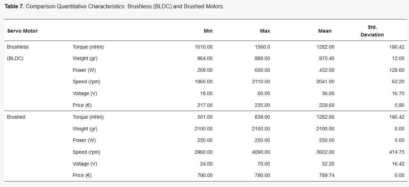
Task: Select the "Brushless" row group label
Action: (18, 47)
